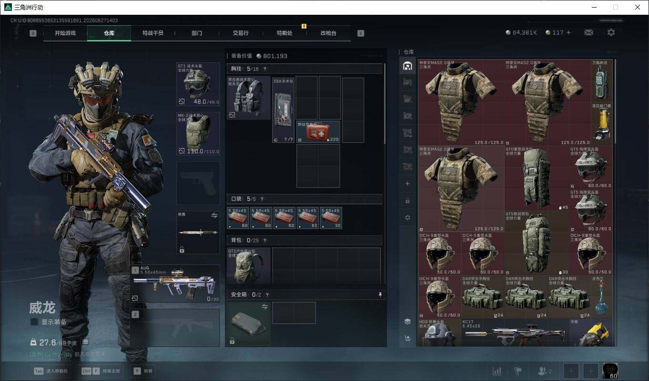Select the equipped MK-2 战术背心 armor slot
Viewport: 649px width, 381px height.
click(198, 134)
